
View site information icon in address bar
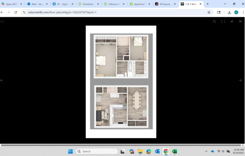click(24, 12)
